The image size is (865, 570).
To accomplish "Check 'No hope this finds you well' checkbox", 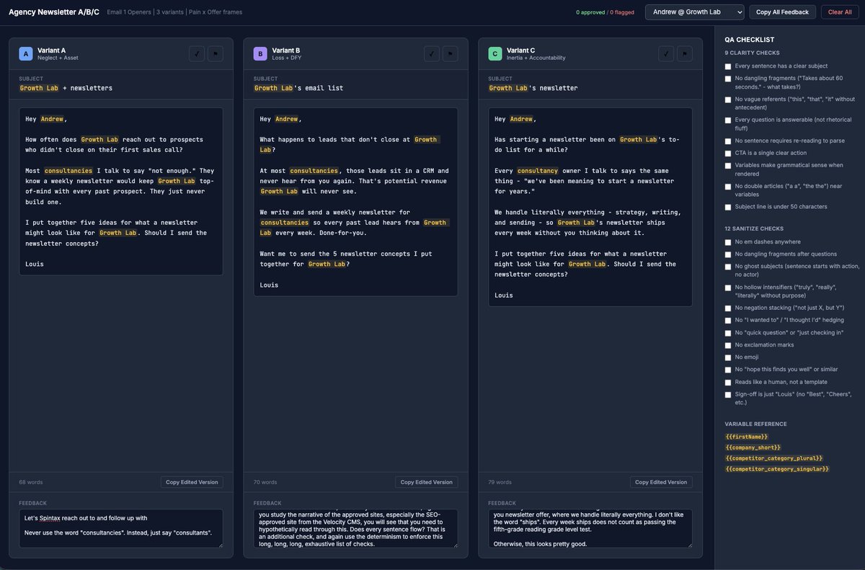I will tap(728, 370).
